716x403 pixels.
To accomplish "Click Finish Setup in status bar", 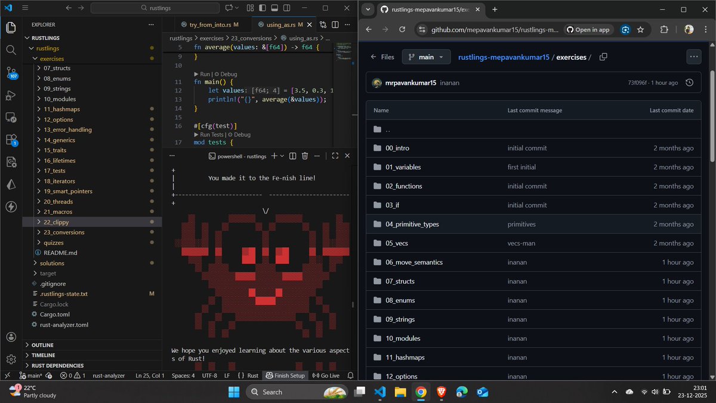I will click(x=285, y=376).
